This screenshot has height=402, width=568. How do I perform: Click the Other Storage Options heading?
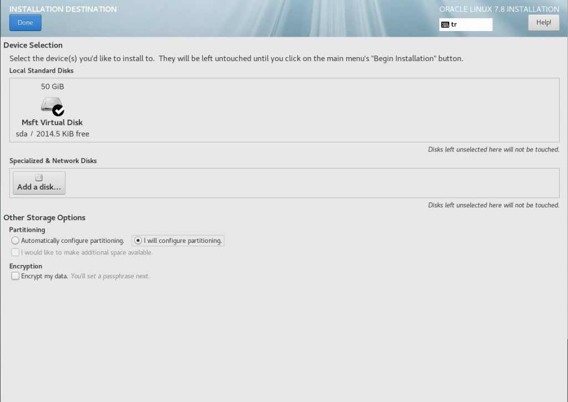coord(44,218)
